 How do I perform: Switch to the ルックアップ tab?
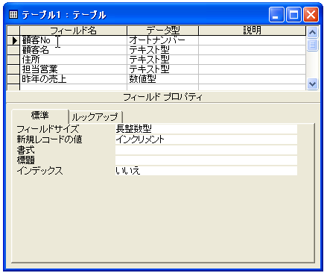(95, 117)
